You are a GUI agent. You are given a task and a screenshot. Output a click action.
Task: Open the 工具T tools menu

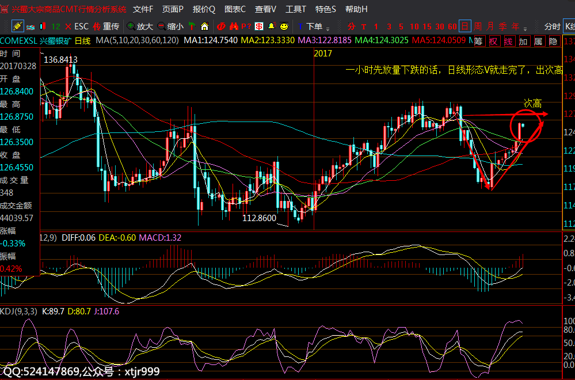pos(296,9)
